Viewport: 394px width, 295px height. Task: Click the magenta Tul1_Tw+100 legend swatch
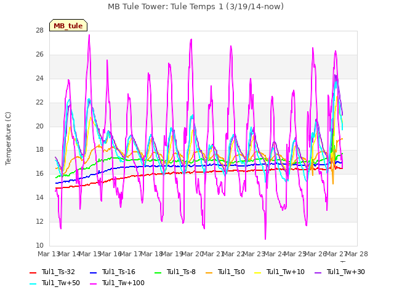(x=93, y=283)
